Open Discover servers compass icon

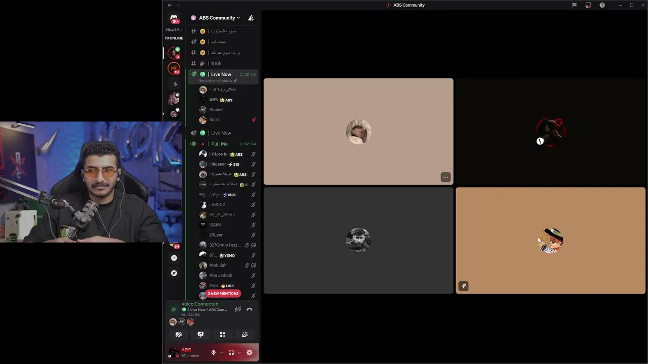click(x=174, y=273)
